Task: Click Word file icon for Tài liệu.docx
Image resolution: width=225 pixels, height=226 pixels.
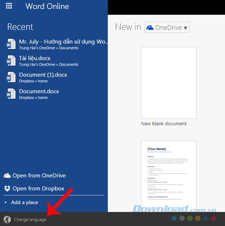Action: click(11, 61)
